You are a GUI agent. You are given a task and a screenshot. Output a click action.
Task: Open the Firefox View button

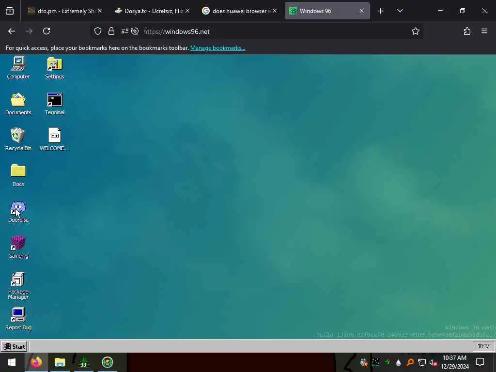click(x=10, y=11)
